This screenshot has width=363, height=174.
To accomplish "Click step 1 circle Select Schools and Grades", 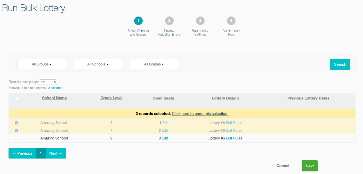I will click(138, 21).
